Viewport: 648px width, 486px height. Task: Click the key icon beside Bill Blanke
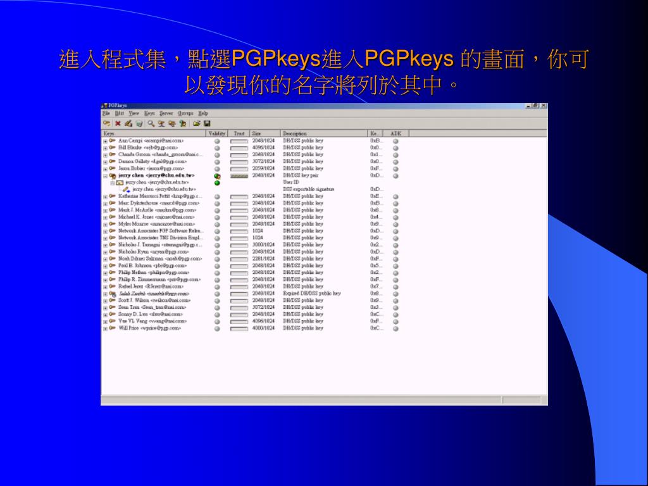[x=113, y=147]
